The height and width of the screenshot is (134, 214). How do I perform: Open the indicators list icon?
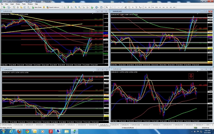(92, 7)
